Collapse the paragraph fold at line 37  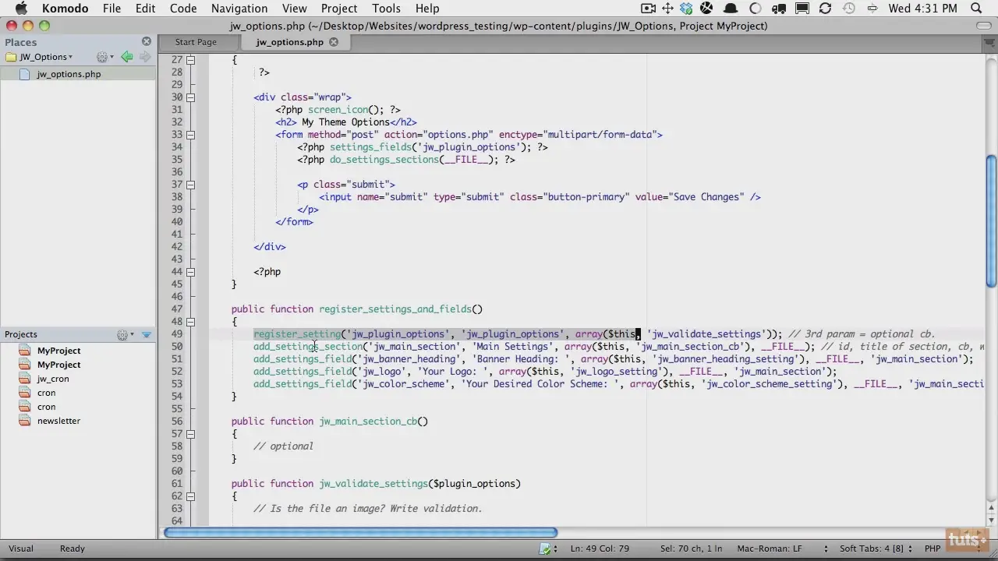coord(190,185)
